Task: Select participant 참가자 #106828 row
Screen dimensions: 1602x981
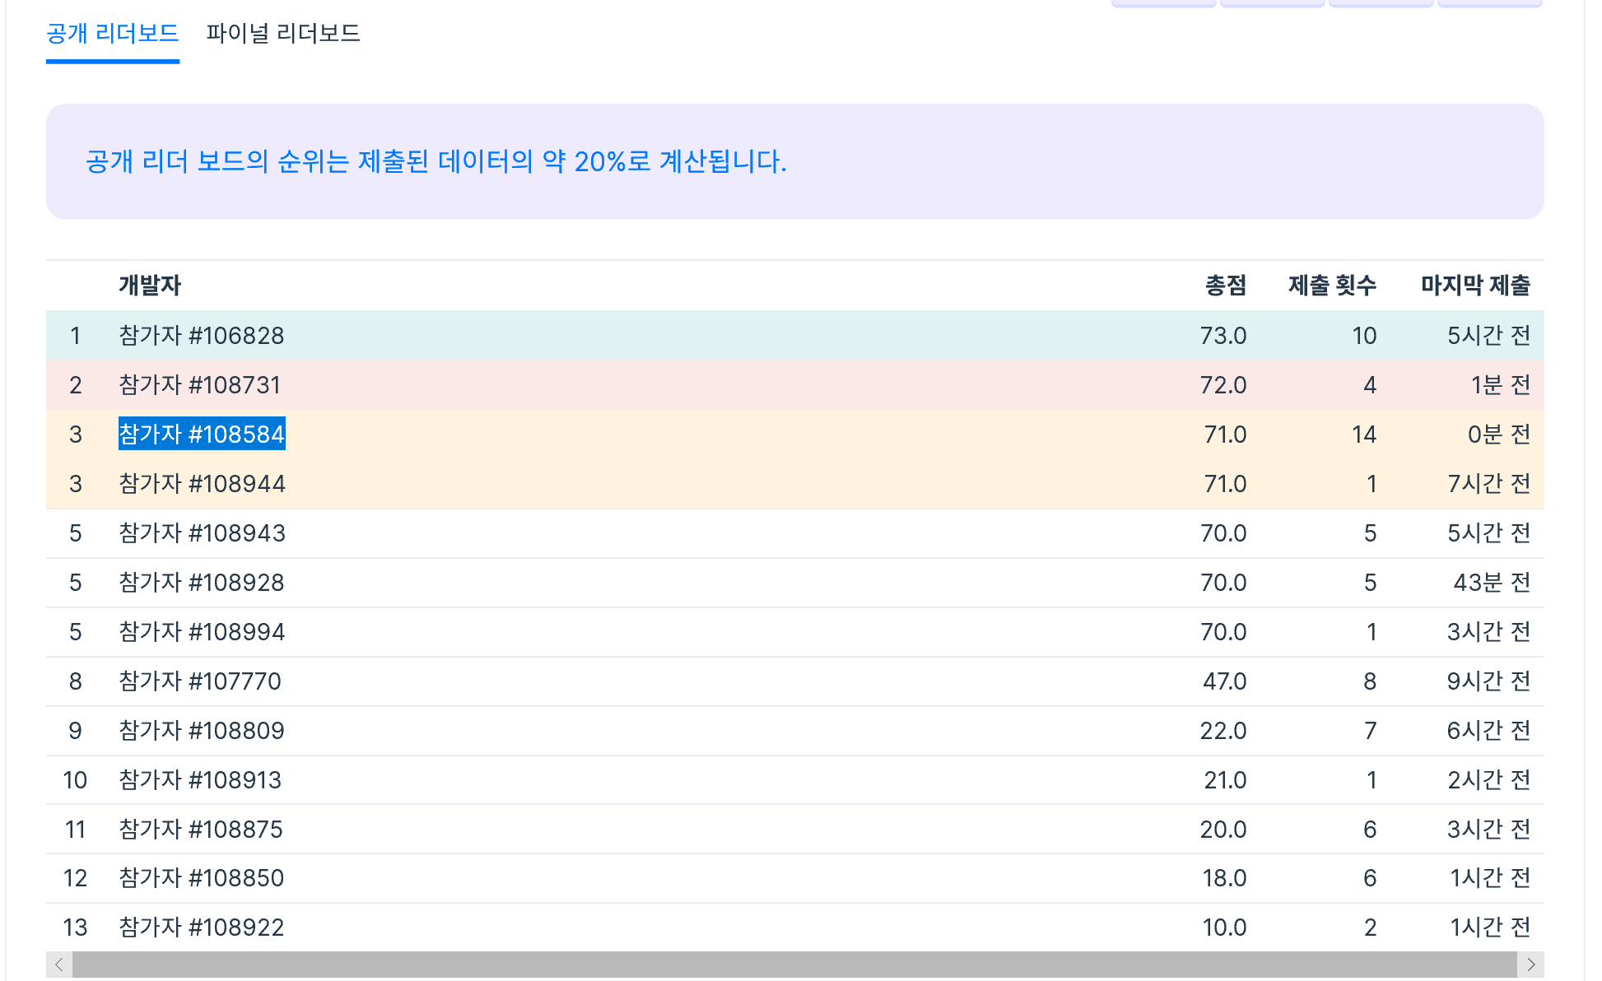Action: click(202, 336)
